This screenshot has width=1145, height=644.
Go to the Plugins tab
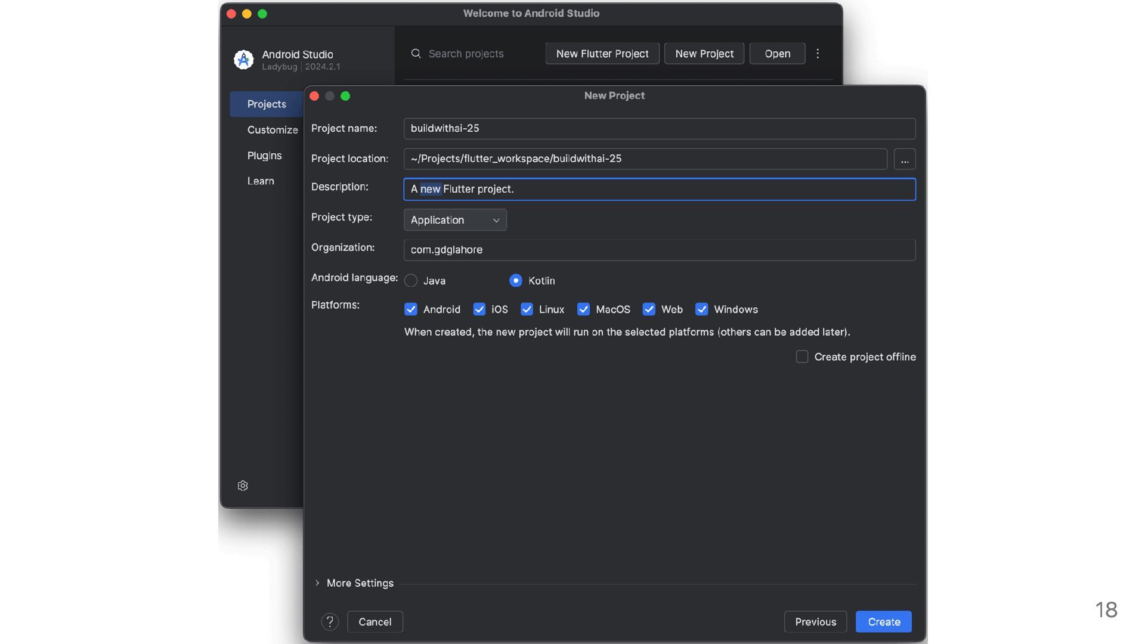(x=264, y=156)
